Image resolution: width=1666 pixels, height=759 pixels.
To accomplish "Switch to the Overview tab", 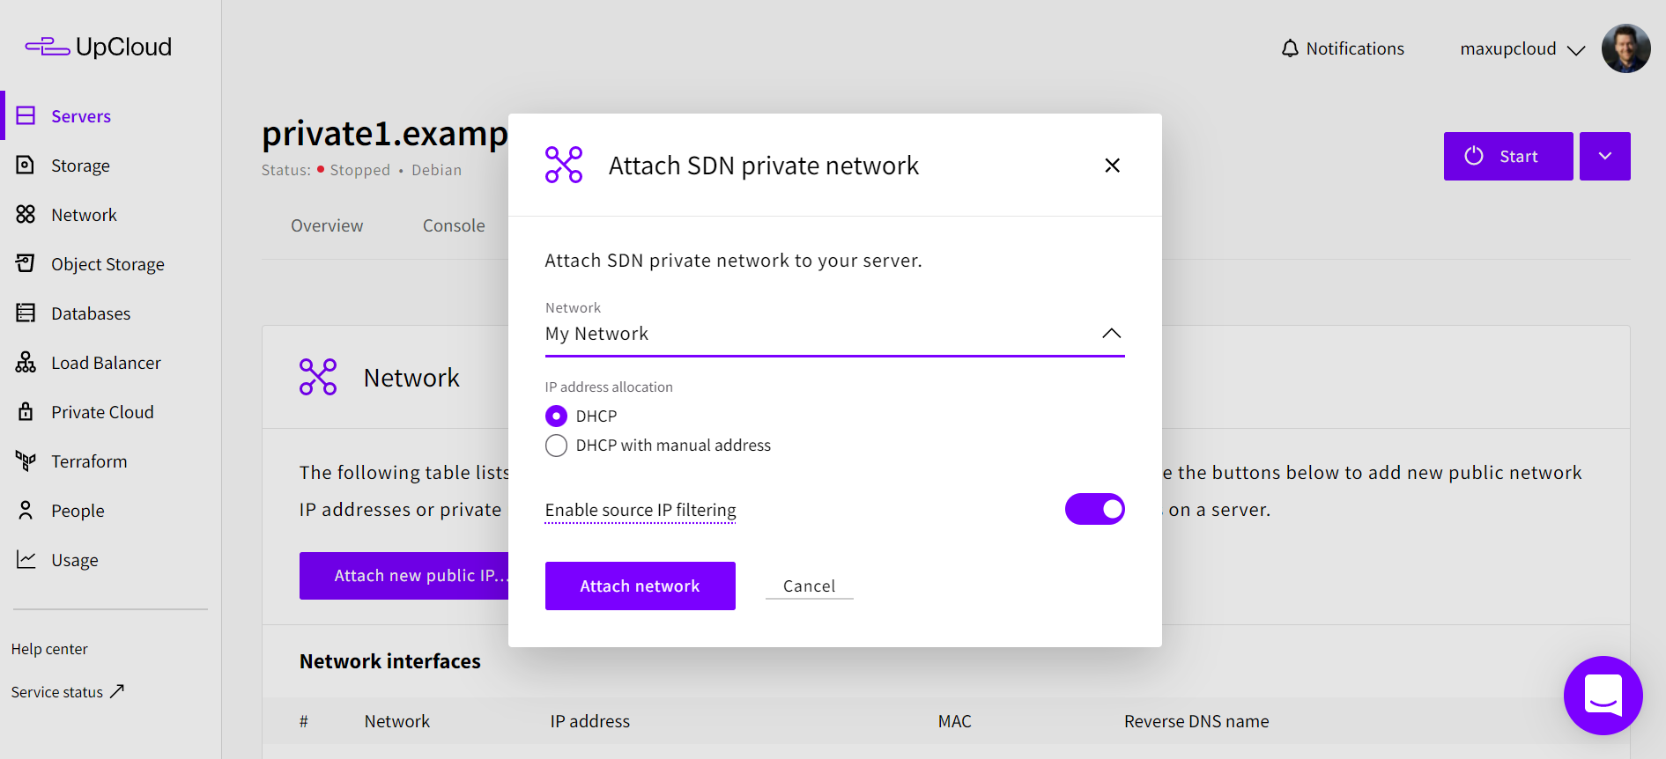I will click(327, 225).
